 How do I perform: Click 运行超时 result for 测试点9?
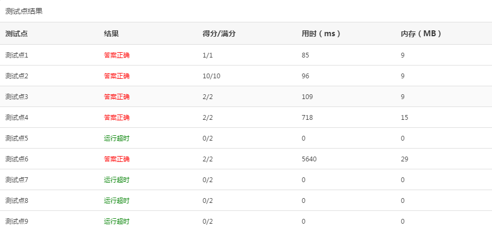[117, 221]
